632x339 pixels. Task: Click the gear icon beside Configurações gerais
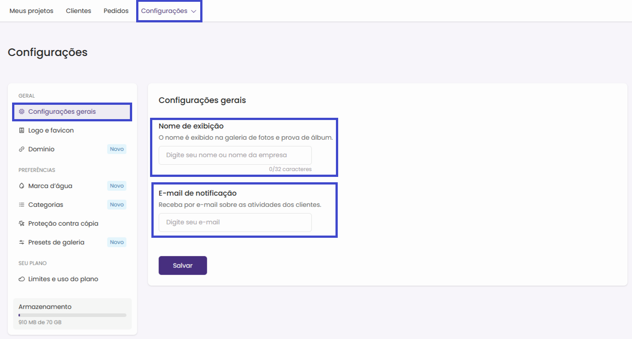tap(21, 112)
